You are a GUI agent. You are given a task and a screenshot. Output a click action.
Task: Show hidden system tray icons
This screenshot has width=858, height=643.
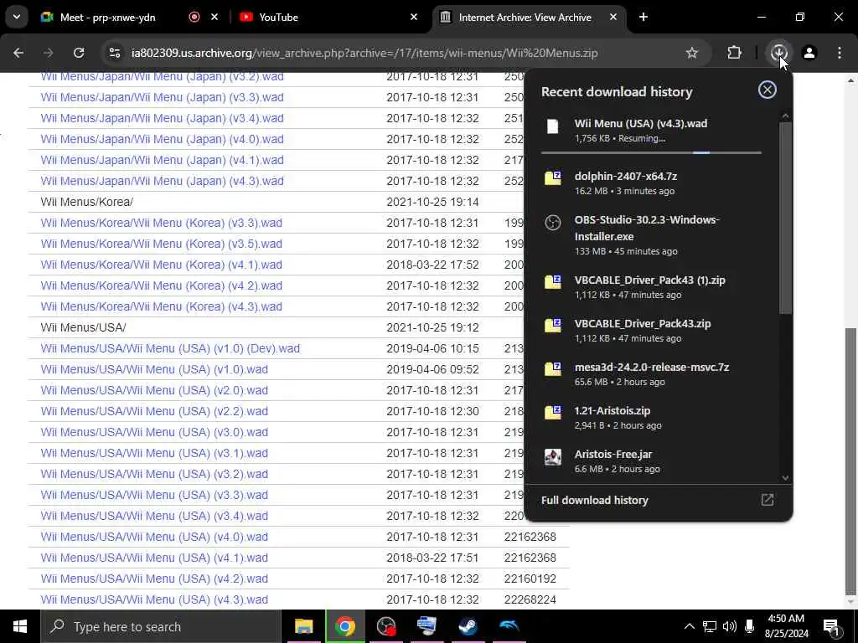(x=690, y=626)
